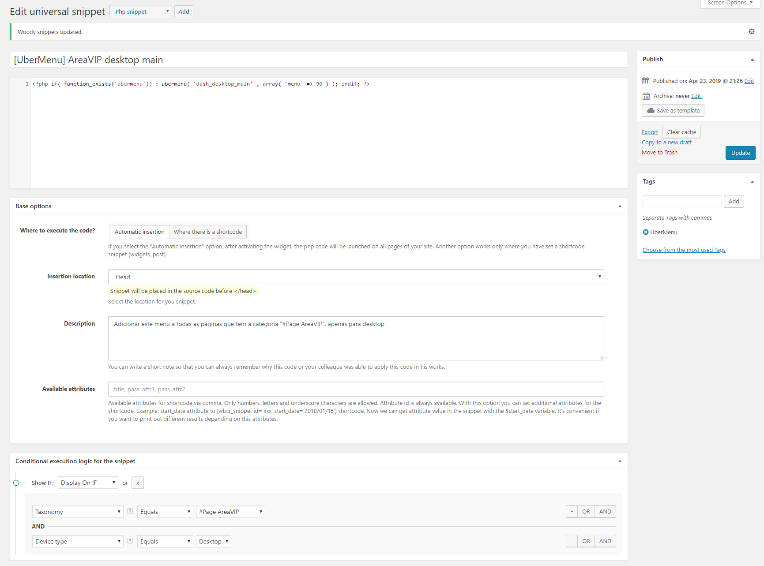
Task: Click the 'Show IF:' label
Action: click(x=43, y=483)
